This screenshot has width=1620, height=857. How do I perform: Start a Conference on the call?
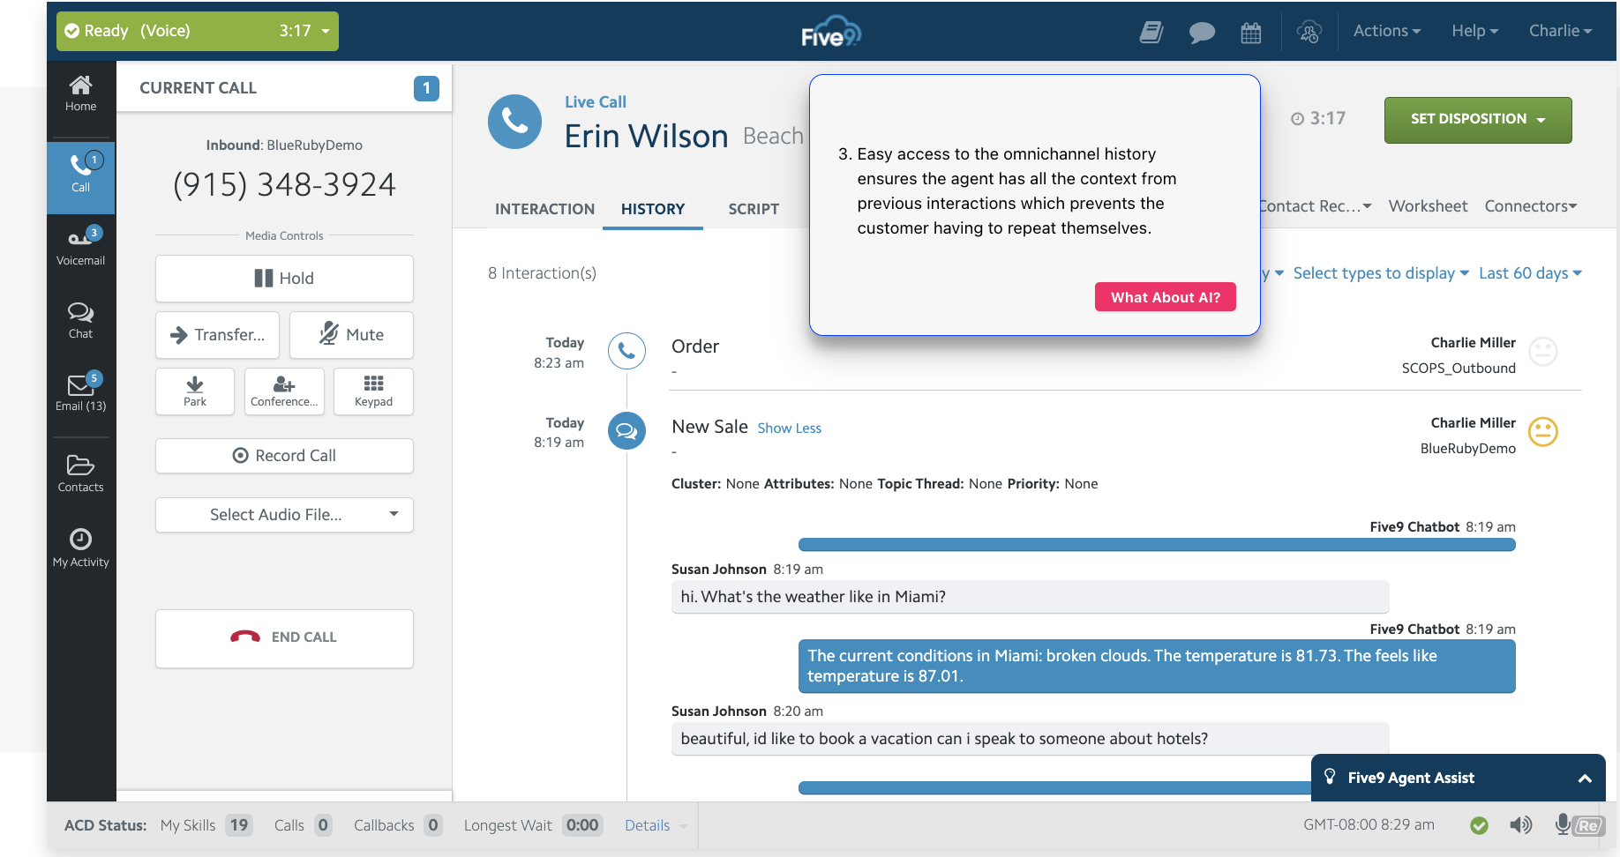(x=284, y=391)
